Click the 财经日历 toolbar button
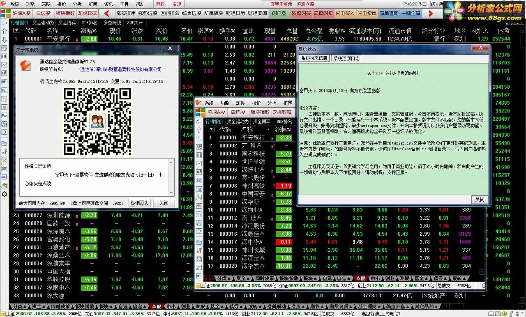526x317 pixels. pos(236,13)
